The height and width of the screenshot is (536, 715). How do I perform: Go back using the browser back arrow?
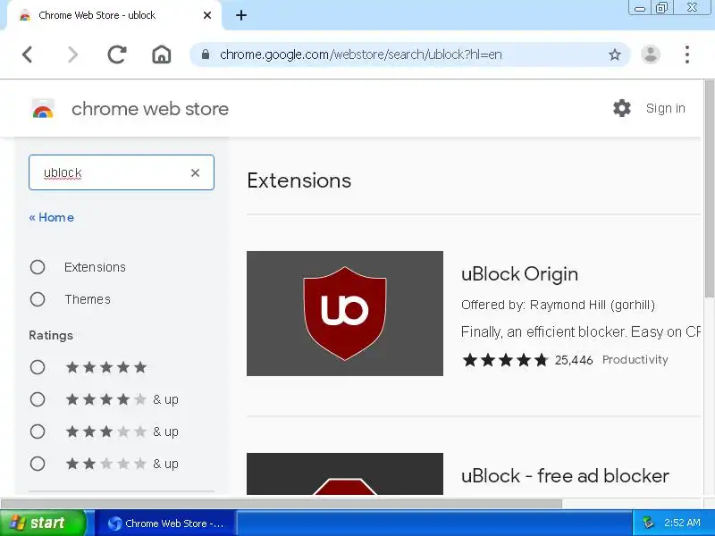point(28,54)
